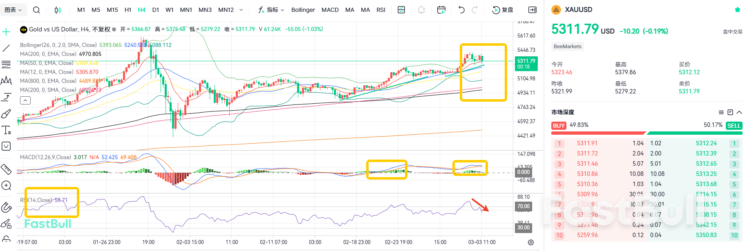Click the search magnifier icon in toolbar
Screen dimensions: 745x251
[x=36, y=10]
